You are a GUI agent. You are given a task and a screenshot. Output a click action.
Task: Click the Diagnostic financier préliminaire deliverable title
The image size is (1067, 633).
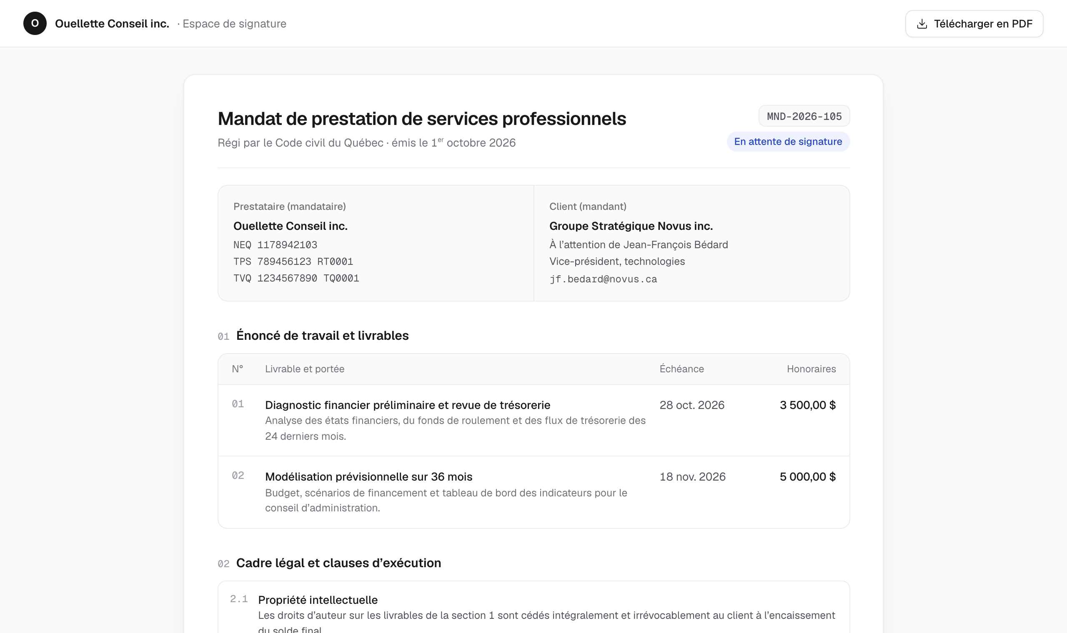click(x=408, y=405)
